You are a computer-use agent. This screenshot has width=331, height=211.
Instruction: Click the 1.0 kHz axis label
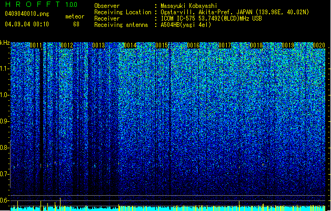pyautogui.click(x=5, y=95)
